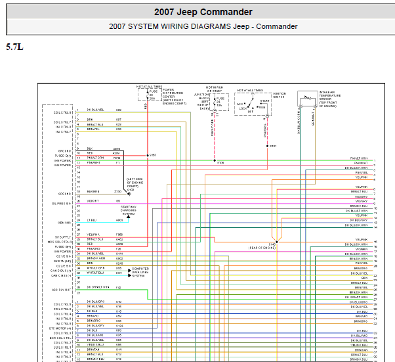Click the DK BLU/GRY label at K124 wire
This screenshot has height=362, width=395.
coord(96,326)
